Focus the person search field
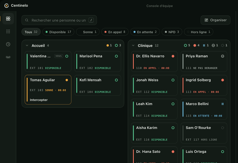 [x=59, y=20]
